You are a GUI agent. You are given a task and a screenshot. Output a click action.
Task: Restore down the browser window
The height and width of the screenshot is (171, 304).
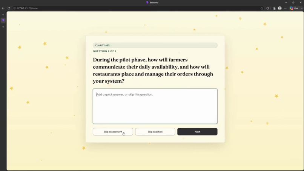[293, 3]
